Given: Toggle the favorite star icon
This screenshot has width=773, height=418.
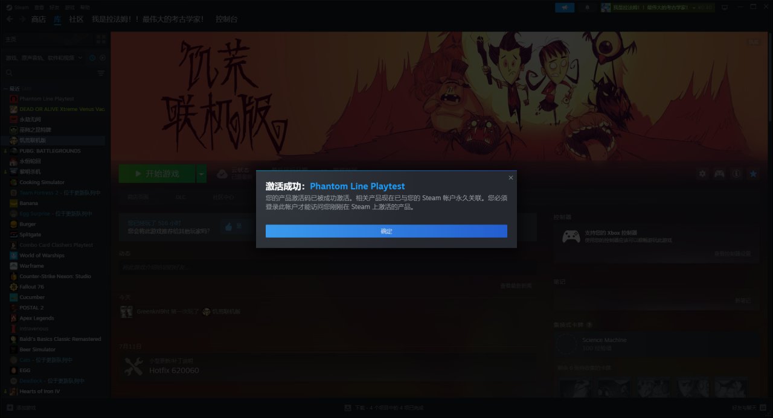Looking at the screenshot, I should (753, 174).
